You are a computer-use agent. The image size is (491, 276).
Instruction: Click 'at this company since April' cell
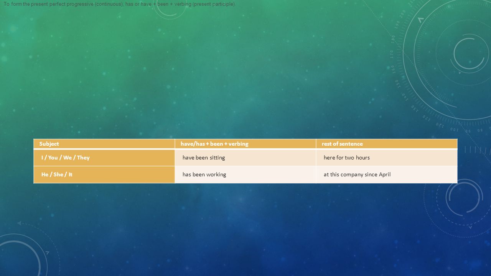(387, 174)
